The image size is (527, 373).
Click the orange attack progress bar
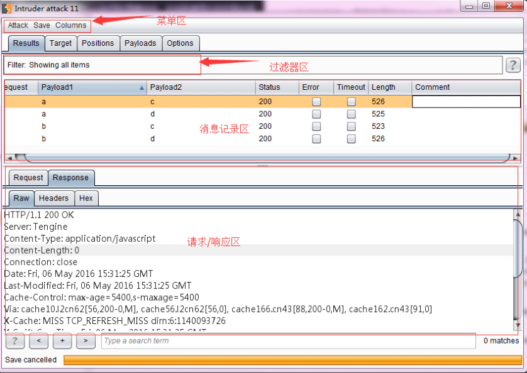[292, 360]
